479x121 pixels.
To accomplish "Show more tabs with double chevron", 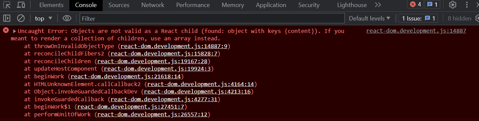I will coord(378,5).
